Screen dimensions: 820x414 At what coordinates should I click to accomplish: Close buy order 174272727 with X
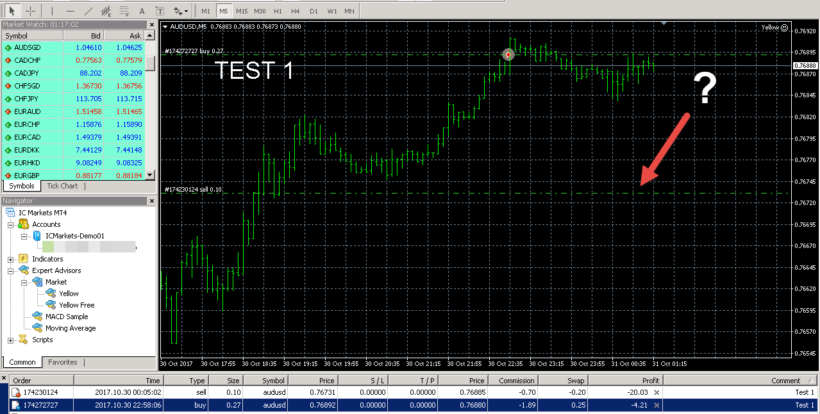(x=657, y=405)
